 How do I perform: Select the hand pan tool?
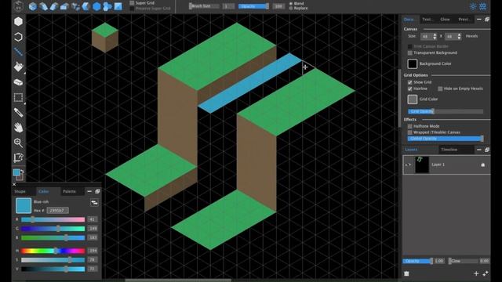(x=18, y=128)
